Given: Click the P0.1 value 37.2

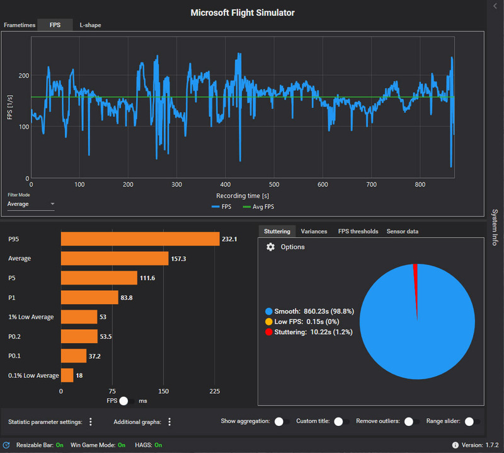Looking at the screenshot, I should point(94,356).
